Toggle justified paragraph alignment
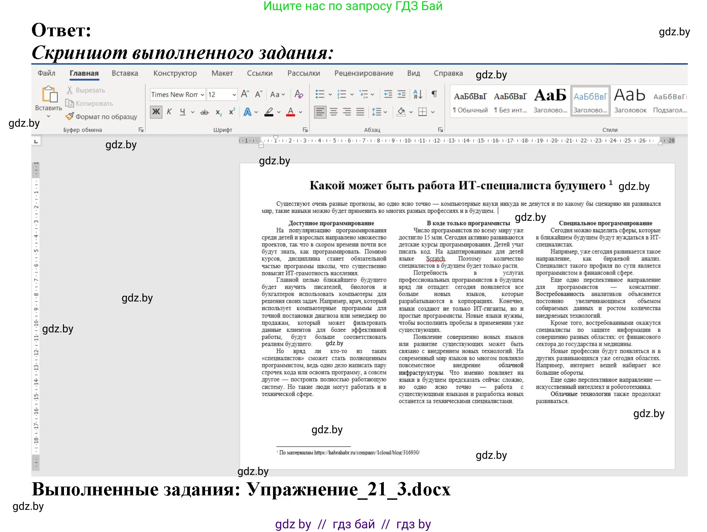 pyautogui.click(x=360, y=112)
